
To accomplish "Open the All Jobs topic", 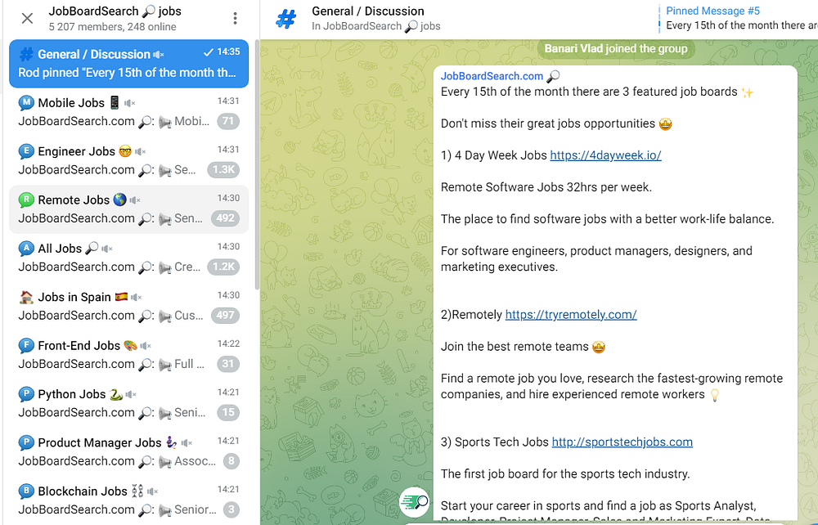I will click(129, 258).
